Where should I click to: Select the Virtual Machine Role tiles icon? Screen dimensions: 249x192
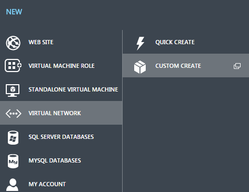(13, 66)
